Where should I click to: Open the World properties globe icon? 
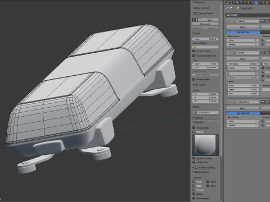245,2
